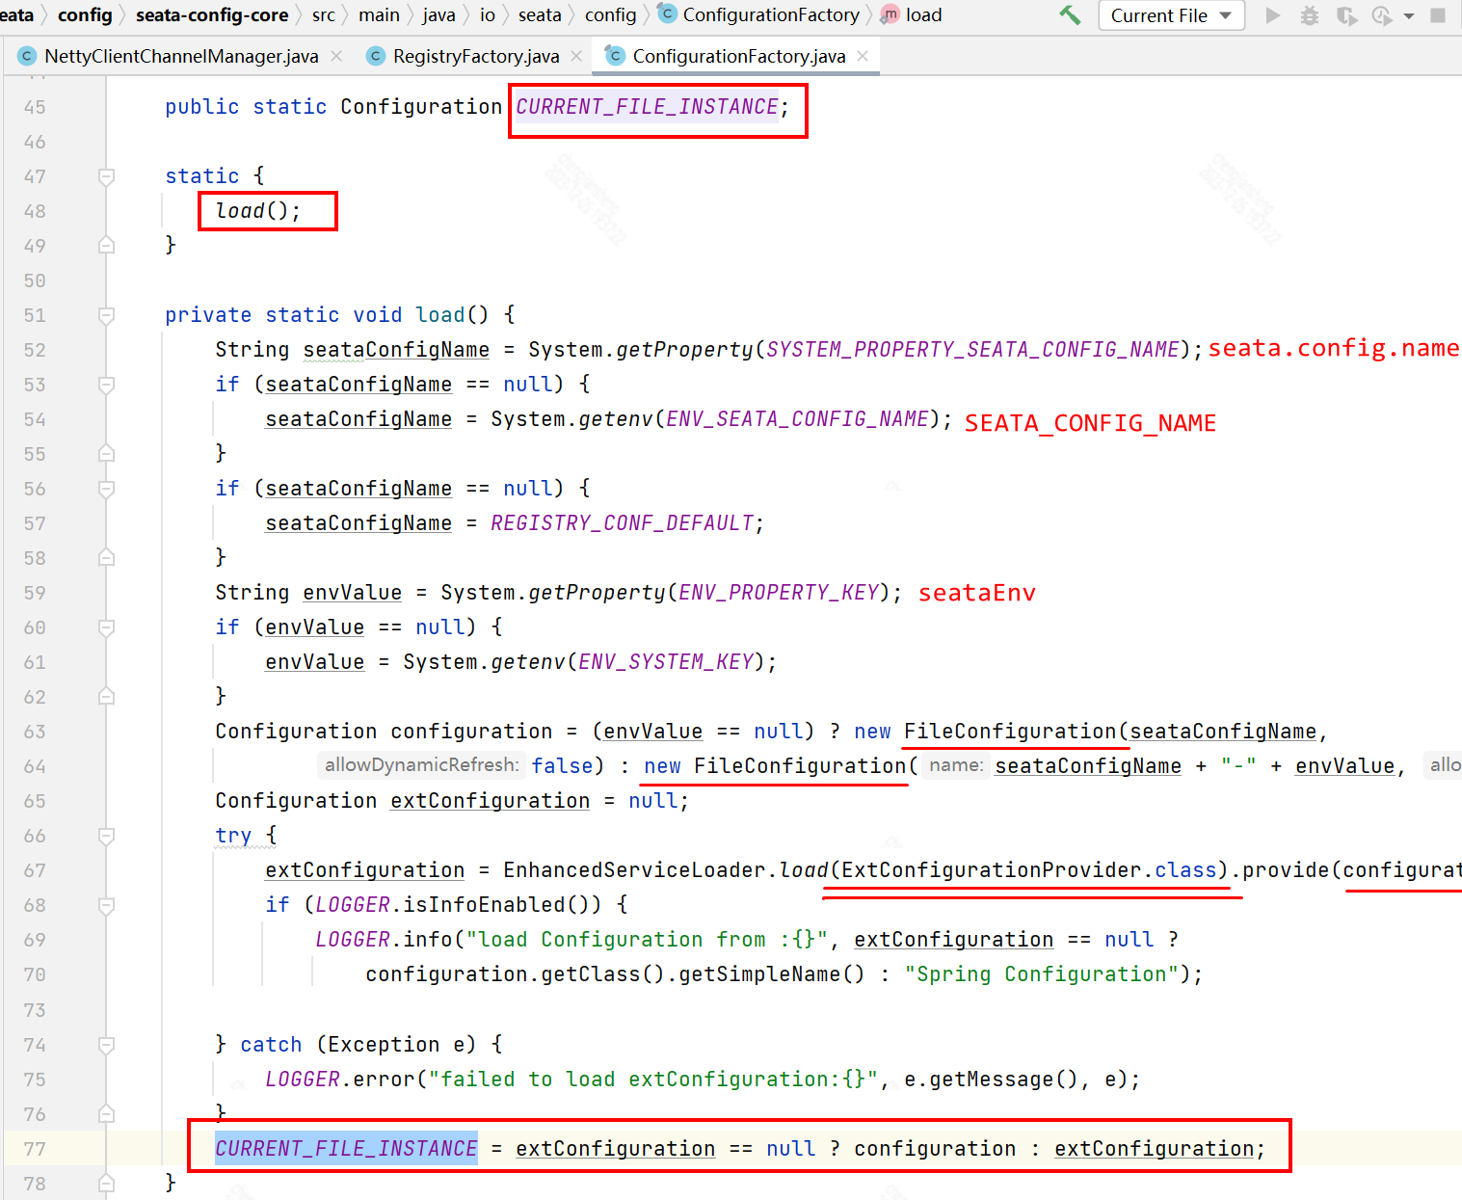
Task: Open the dropdown arrow next to Profile icon
Action: (x=1408, y=16)
